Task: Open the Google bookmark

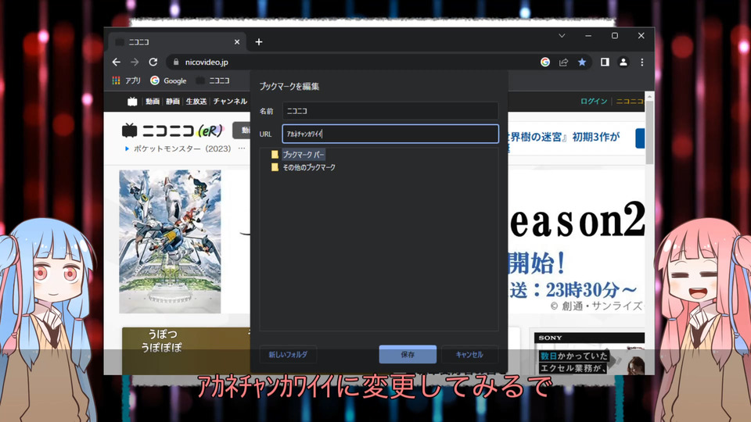Action: click(x=168, y=80)
